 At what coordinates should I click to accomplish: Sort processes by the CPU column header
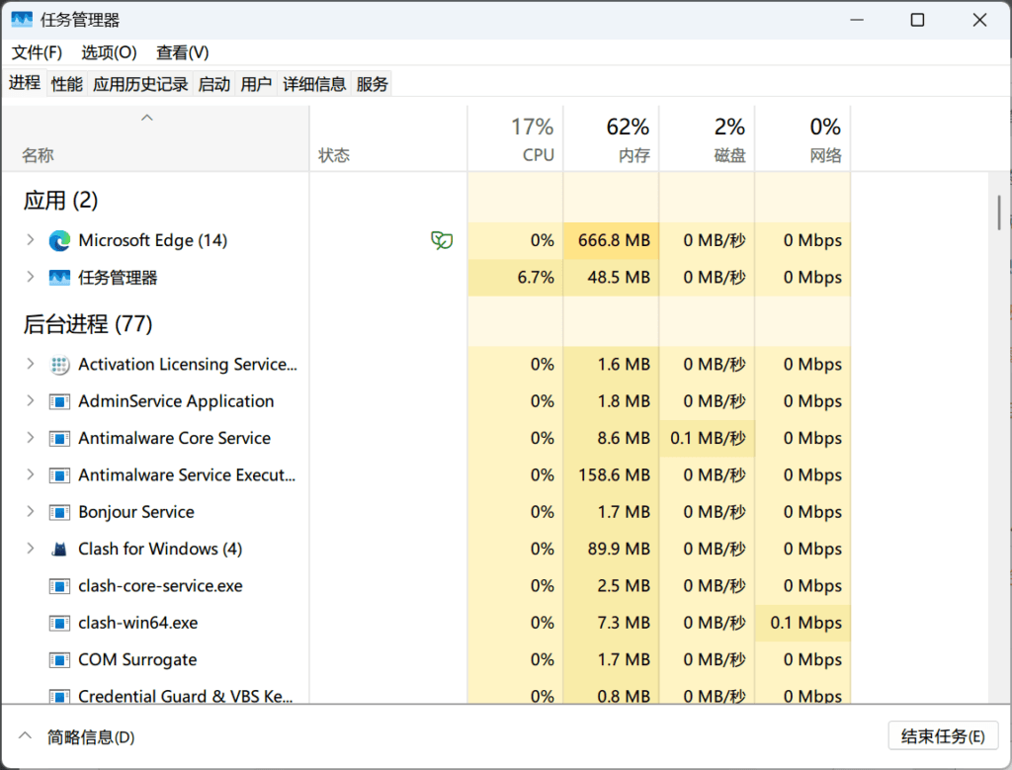coord(533,139)
